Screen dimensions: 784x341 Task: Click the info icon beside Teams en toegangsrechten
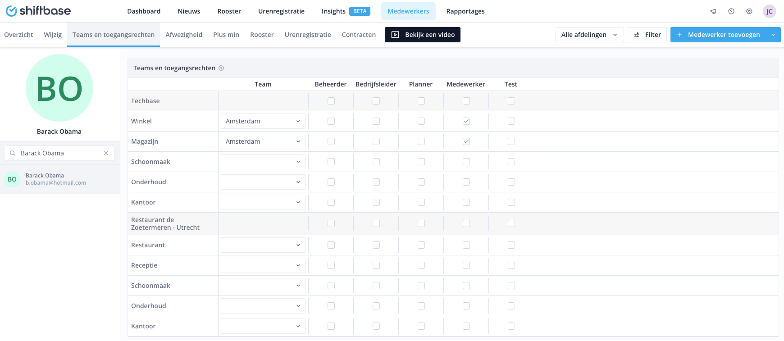tap(221, 68)
